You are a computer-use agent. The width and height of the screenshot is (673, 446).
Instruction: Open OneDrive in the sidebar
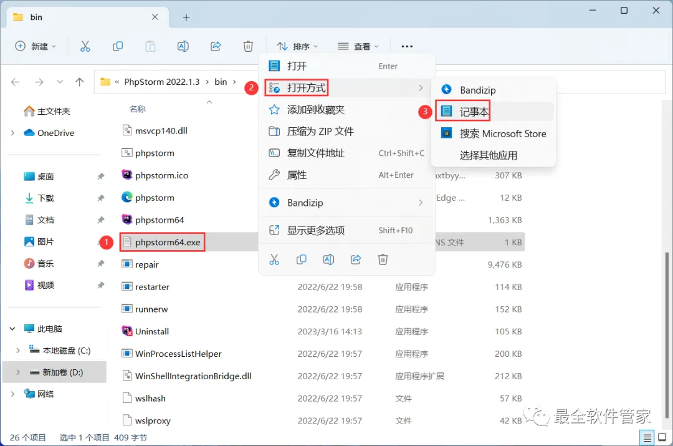coord(49,133)
